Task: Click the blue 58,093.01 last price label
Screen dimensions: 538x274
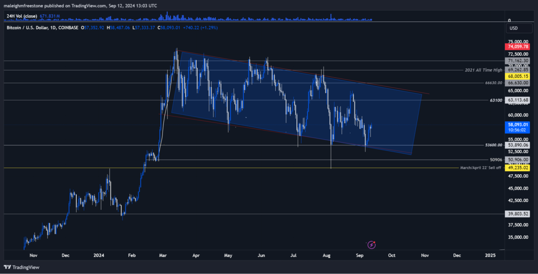Action: [x=518, y=124]
